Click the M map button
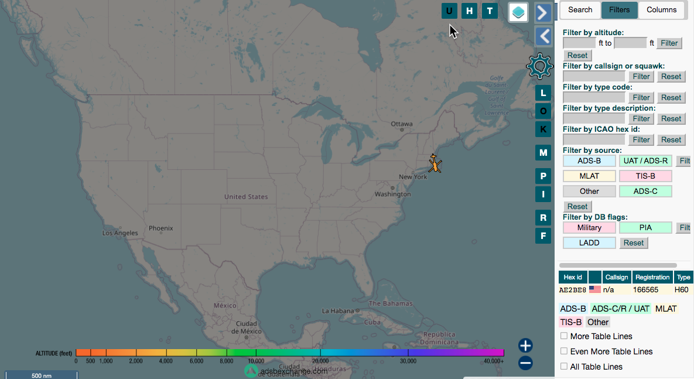This screenshot has height=379, width=694. [x=543, y=153]
